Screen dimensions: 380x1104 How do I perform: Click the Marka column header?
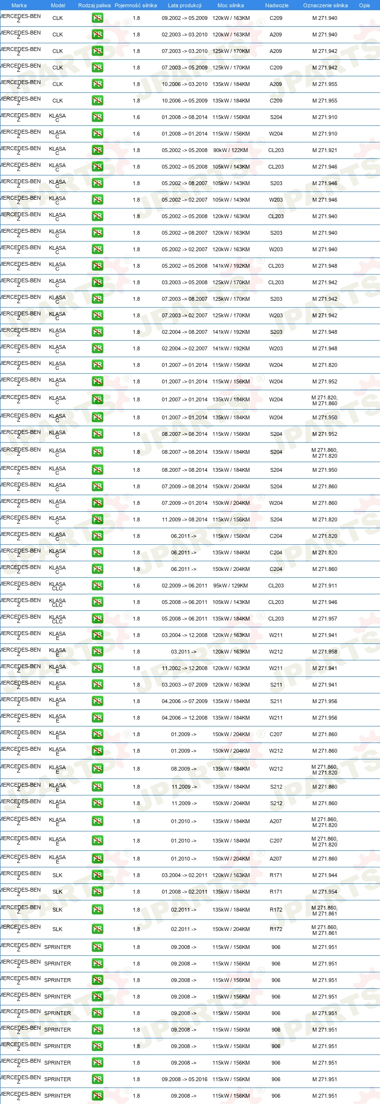[19, 5]
